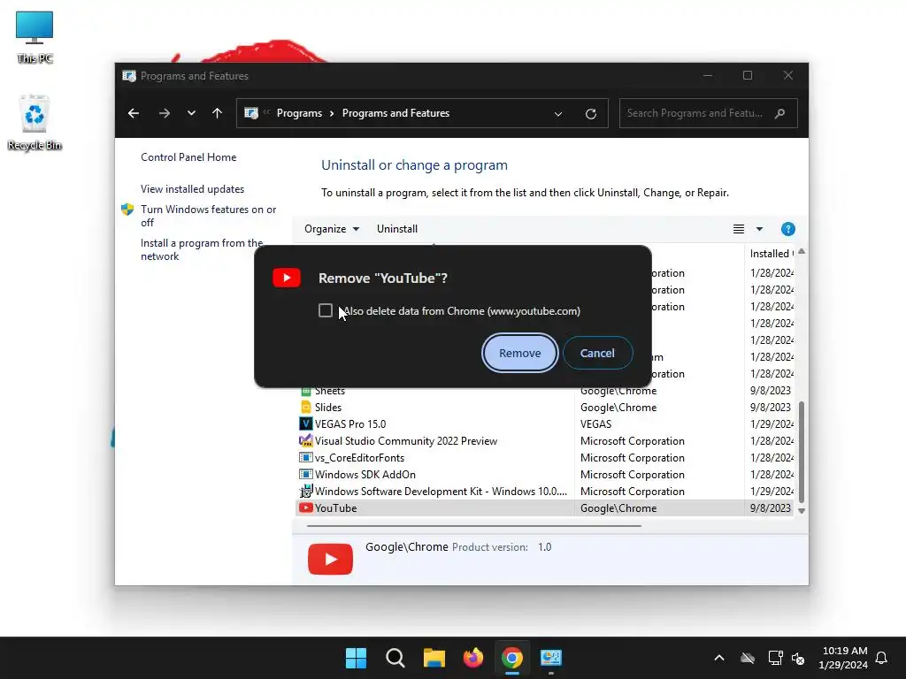Screen dimensions: 906x679
Task: Launch Firefox from the taskbar
Action: tap(473, 658)
